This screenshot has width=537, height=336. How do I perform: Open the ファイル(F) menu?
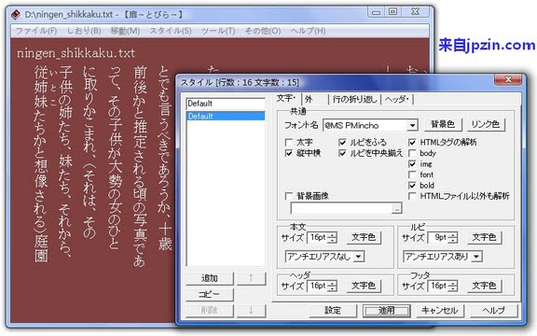point(36,31)
